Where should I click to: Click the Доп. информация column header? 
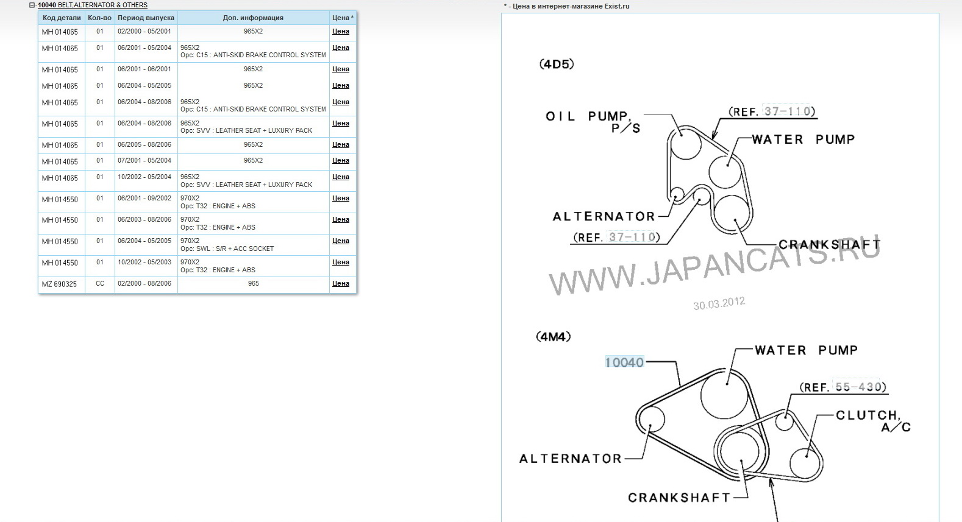click(253, 18)
